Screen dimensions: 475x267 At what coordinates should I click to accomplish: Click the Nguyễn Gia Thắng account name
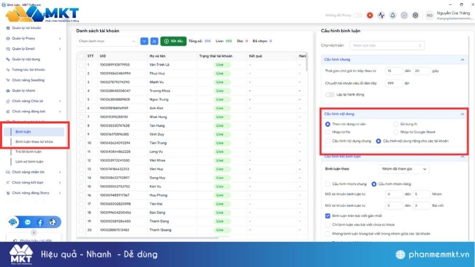[453, 13]
